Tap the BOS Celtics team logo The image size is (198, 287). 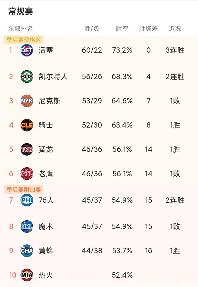pos(27,77)
